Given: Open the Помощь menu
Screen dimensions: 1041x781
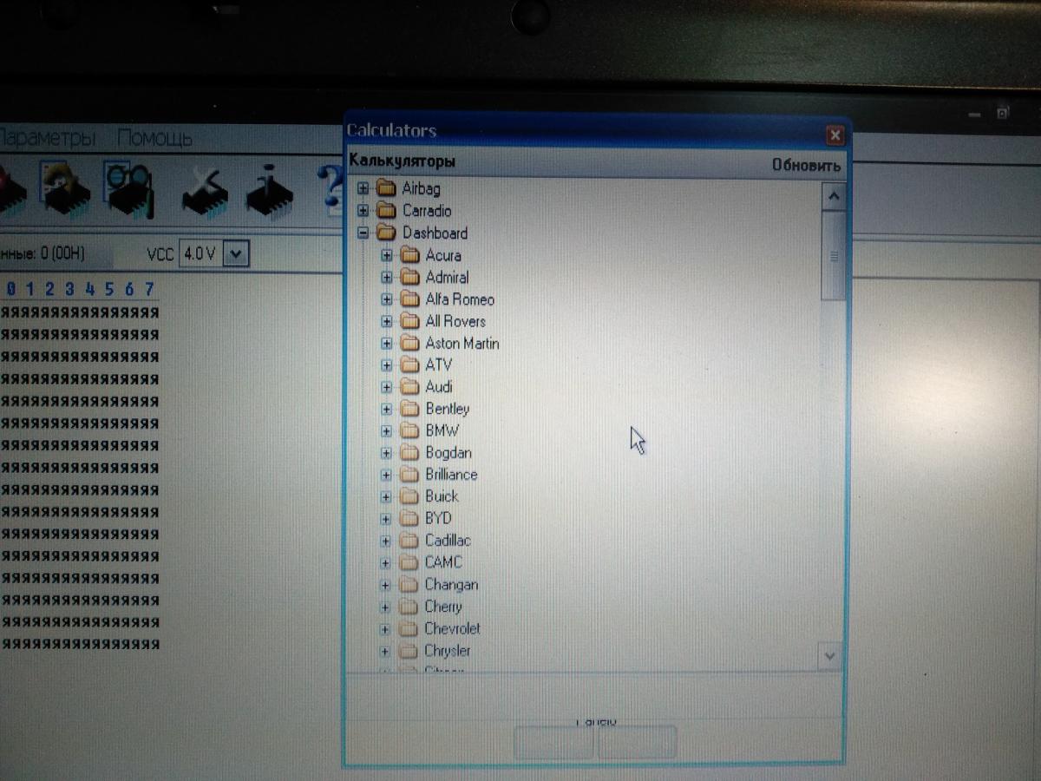Looking at the screenshot, I should 155,137.
